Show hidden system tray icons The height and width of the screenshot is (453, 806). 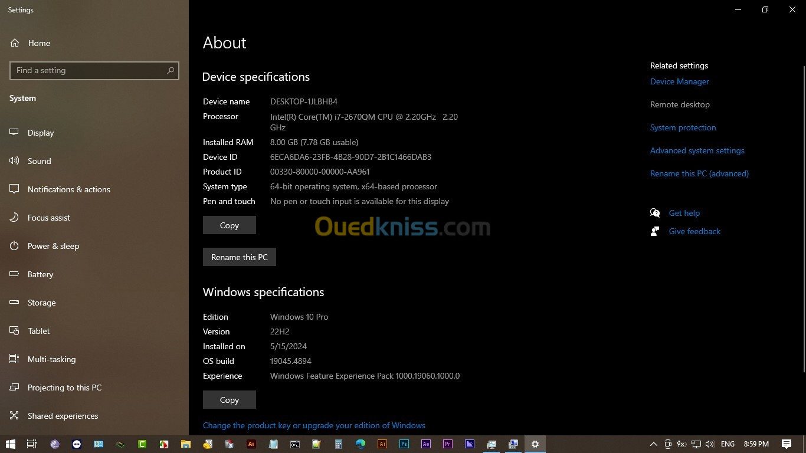click(x=654, y=444)
